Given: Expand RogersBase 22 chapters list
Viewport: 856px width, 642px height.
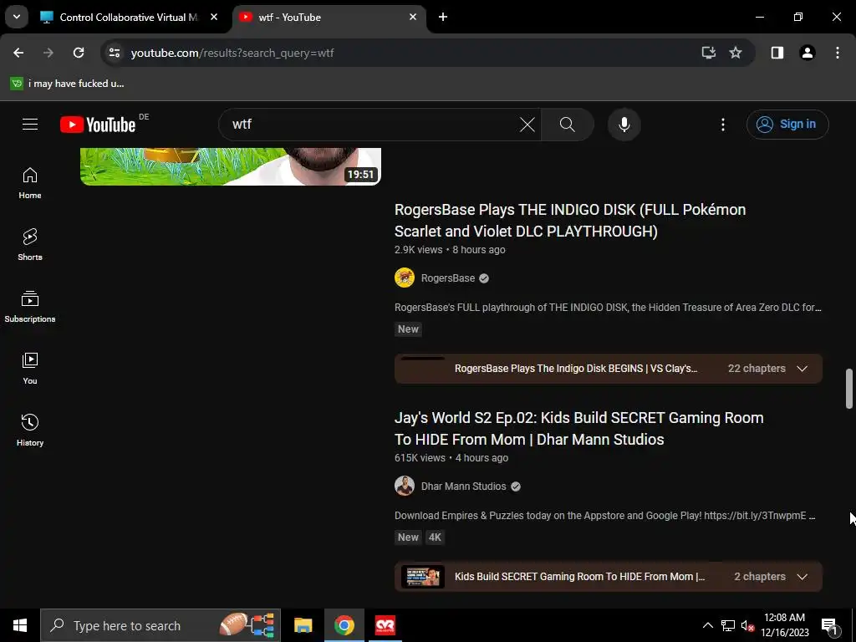Looking at the screenshot, I should 802,369.
